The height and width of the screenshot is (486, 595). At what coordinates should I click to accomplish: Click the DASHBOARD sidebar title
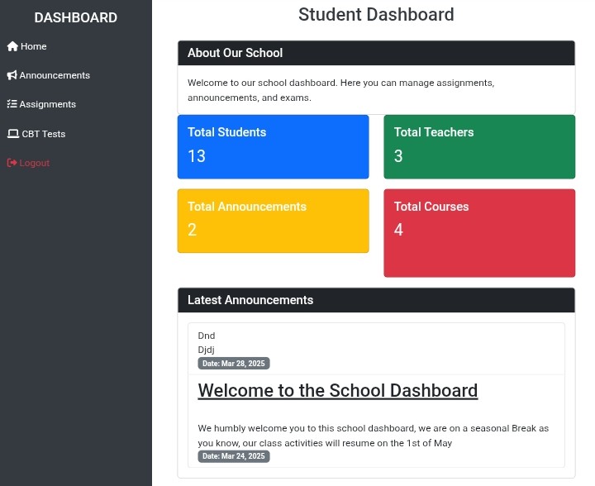coord(76,17)
